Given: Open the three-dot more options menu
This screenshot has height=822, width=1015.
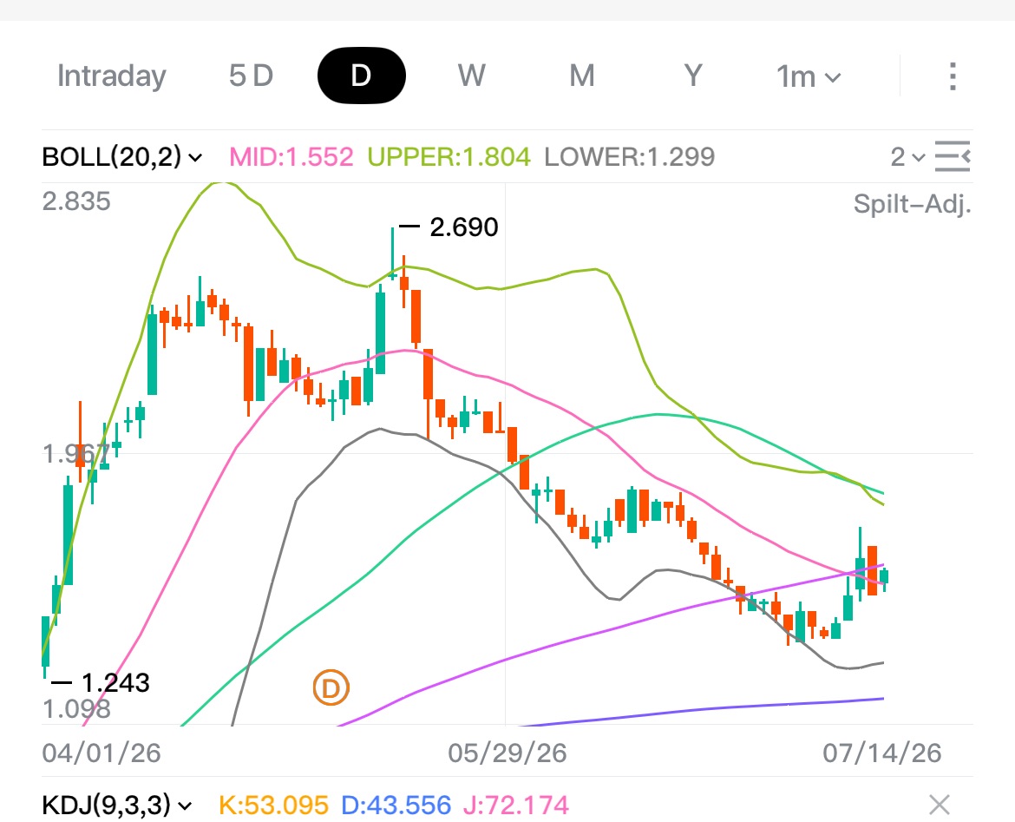Looking at the screenshot, I should tap(953, 76).
